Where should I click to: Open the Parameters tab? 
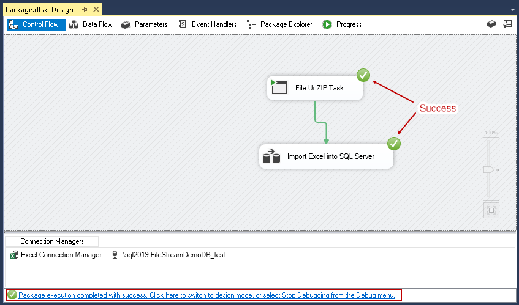coord(145,25)
